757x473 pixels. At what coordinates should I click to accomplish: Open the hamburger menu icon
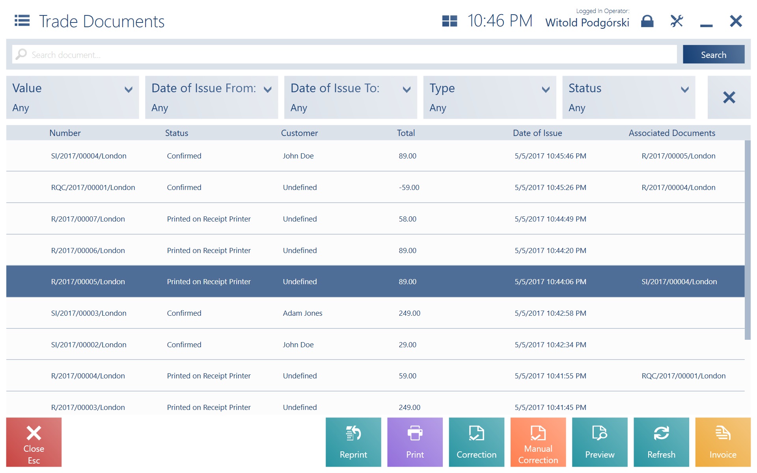(22, 20)
